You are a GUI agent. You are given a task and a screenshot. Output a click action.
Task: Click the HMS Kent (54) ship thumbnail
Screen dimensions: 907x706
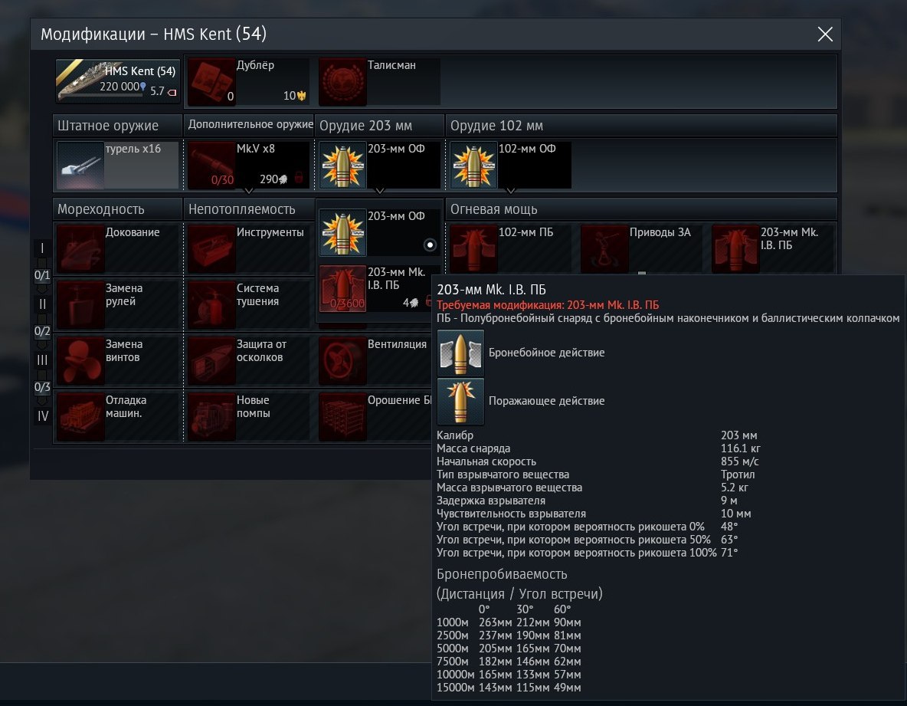[x=117, y=80]
